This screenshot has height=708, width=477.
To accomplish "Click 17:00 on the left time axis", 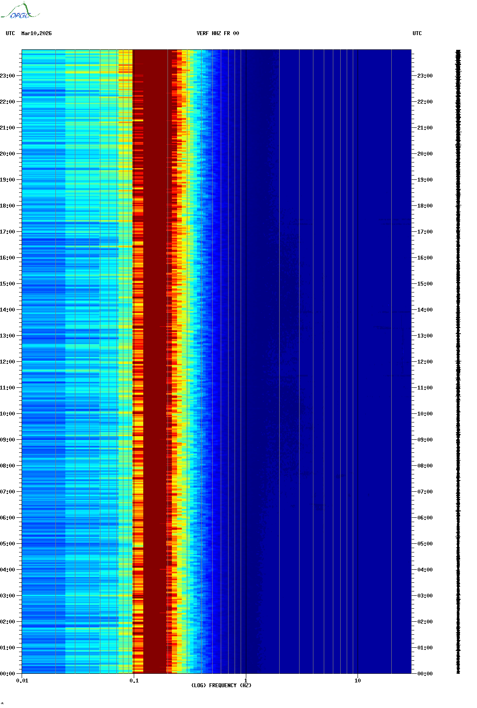I will point(7,232).
